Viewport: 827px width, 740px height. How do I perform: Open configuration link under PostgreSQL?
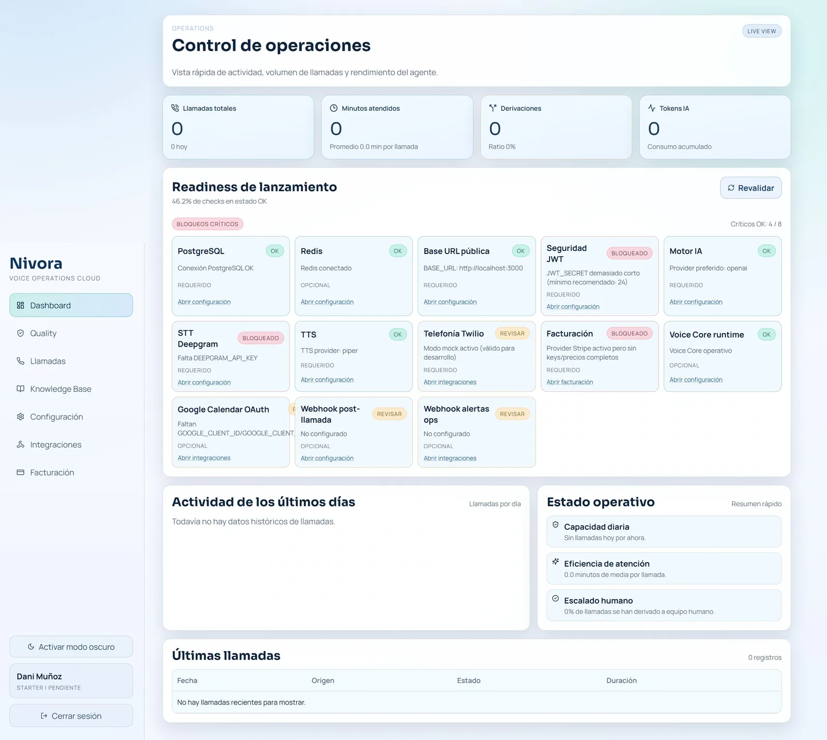pos(204,302)
